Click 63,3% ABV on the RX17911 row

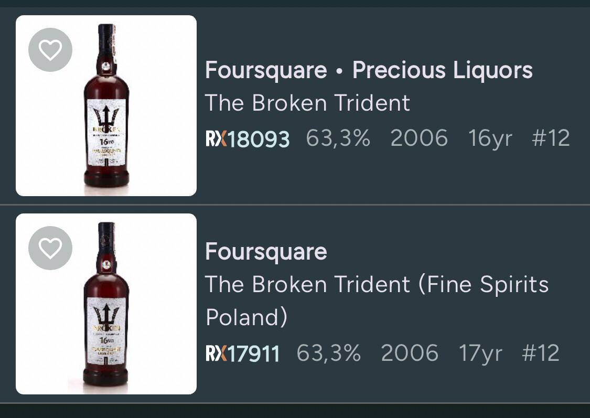pos(328,353)
